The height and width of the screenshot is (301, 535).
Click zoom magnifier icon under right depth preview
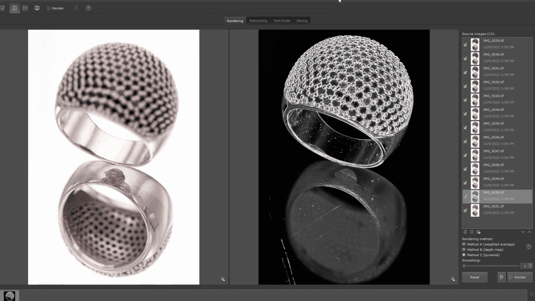point(453,279)
